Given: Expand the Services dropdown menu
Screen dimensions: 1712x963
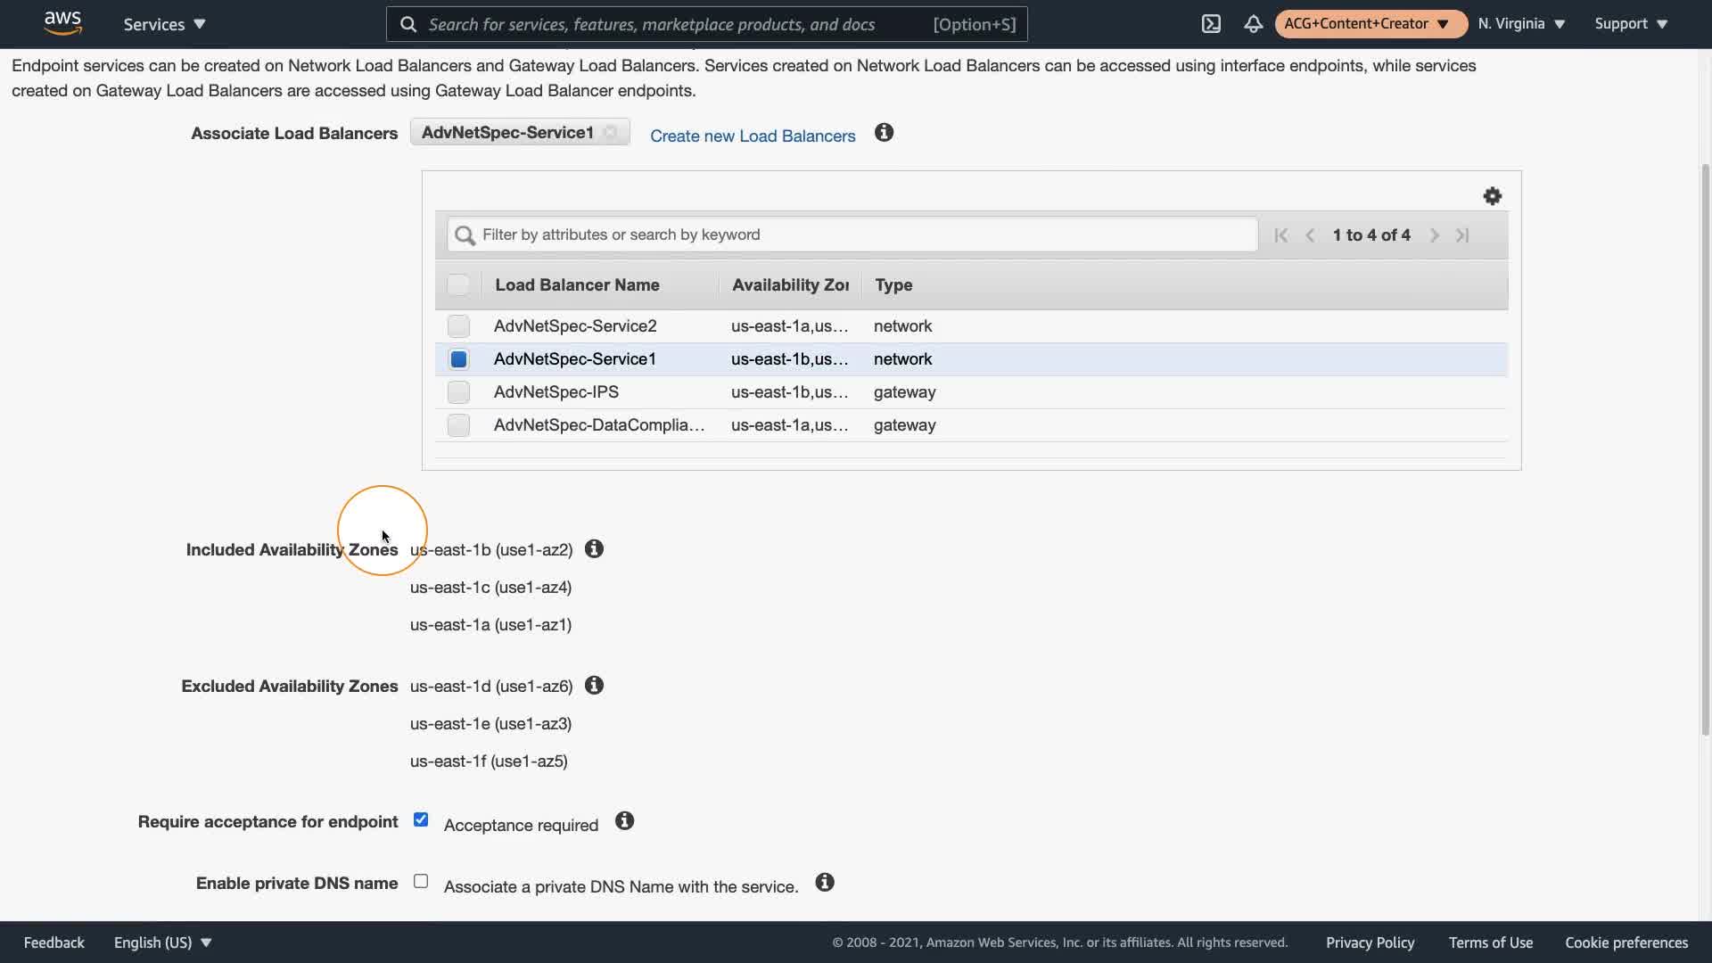Looking at the screenshot, I should (164, 24).
